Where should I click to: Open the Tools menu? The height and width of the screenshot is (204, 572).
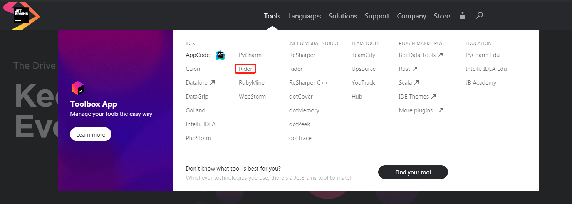272,16
